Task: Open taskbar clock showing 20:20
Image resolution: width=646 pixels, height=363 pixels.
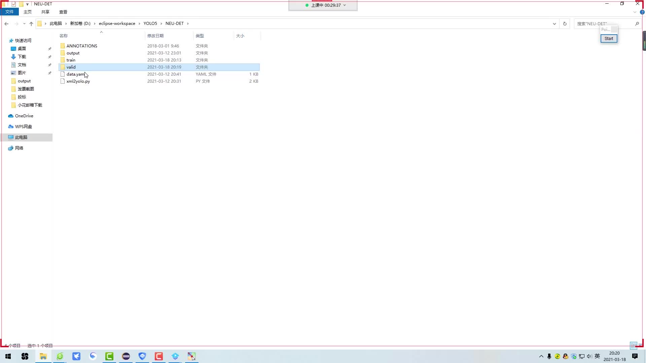Action: (x=614, y=356)
